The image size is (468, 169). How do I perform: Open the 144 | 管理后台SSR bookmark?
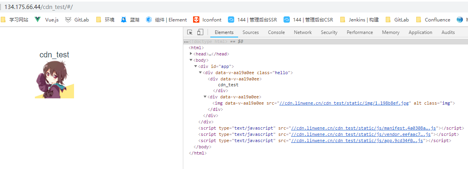[x=253, y=20]
